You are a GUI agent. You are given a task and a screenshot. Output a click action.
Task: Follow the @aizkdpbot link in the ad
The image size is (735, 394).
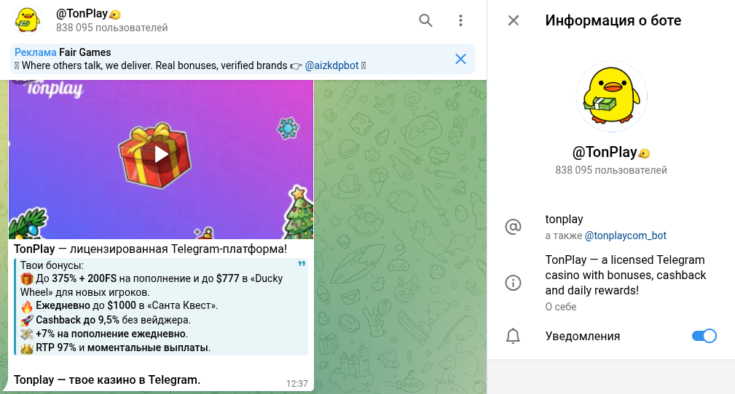331,65
